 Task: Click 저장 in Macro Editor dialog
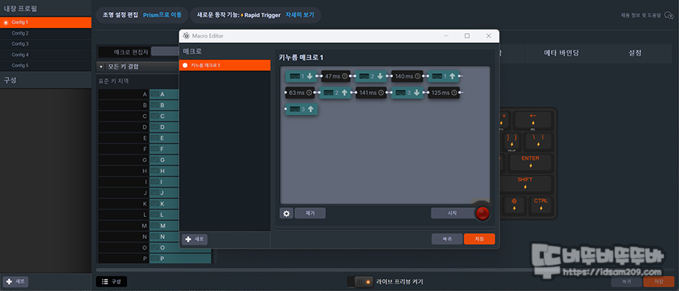coord(479,239)
